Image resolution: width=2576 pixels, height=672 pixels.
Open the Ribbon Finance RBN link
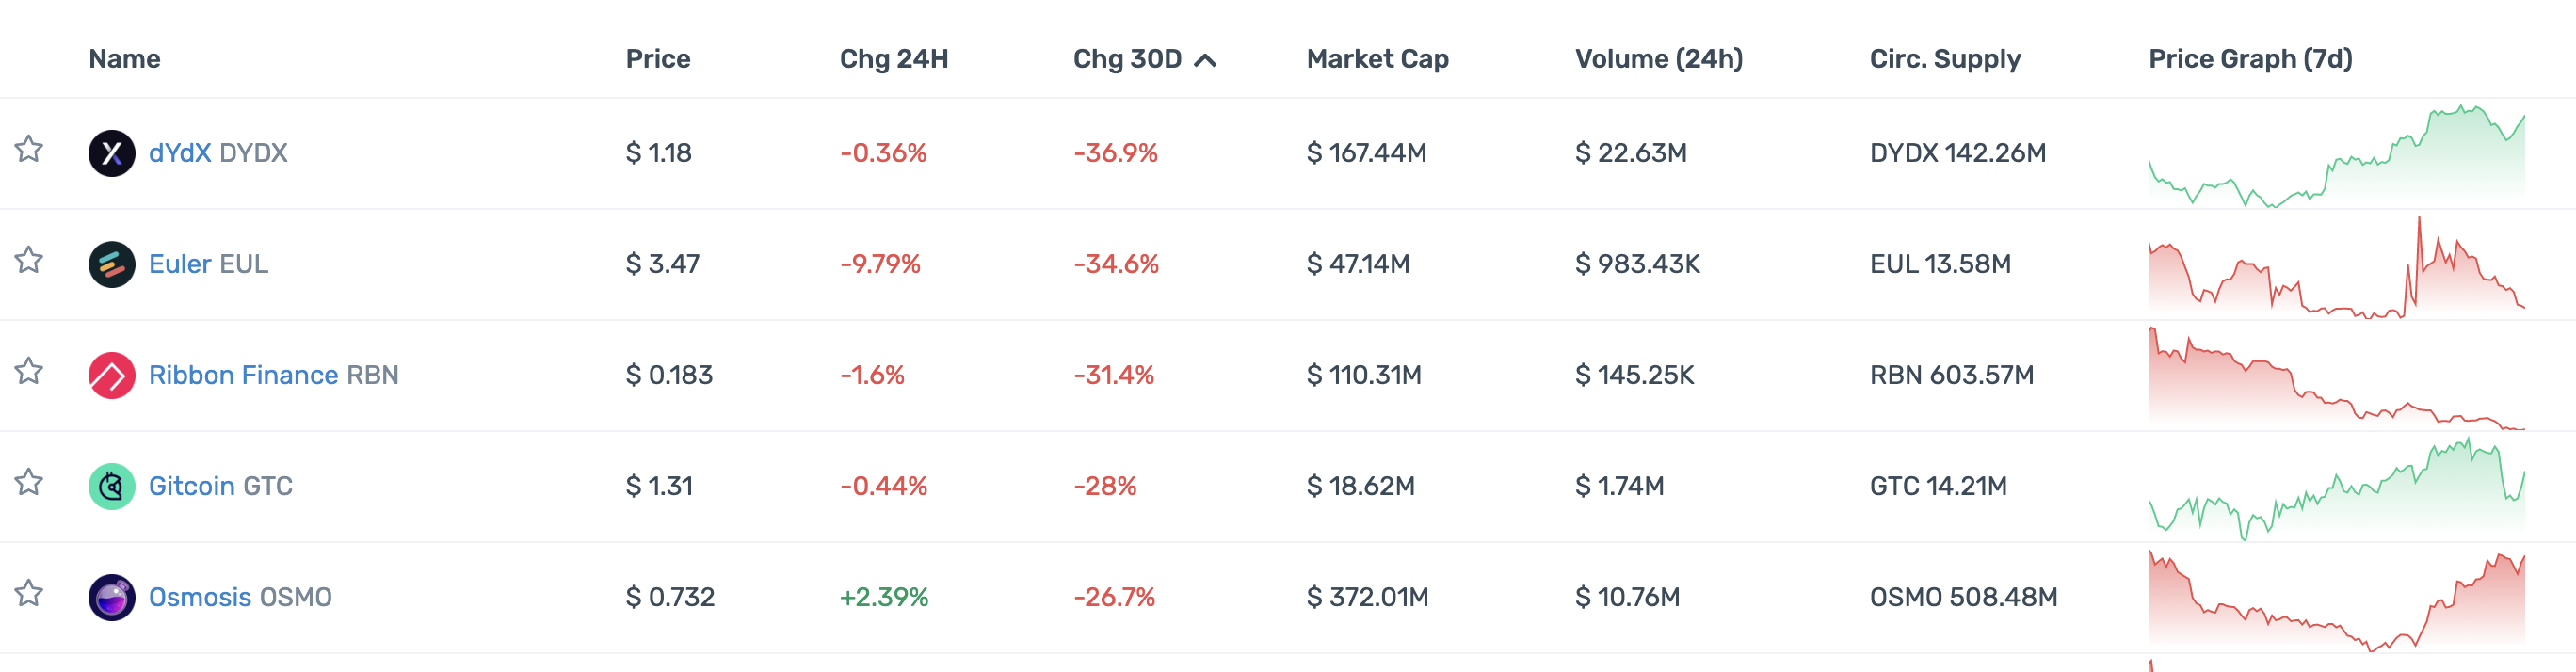pos(273,375)
